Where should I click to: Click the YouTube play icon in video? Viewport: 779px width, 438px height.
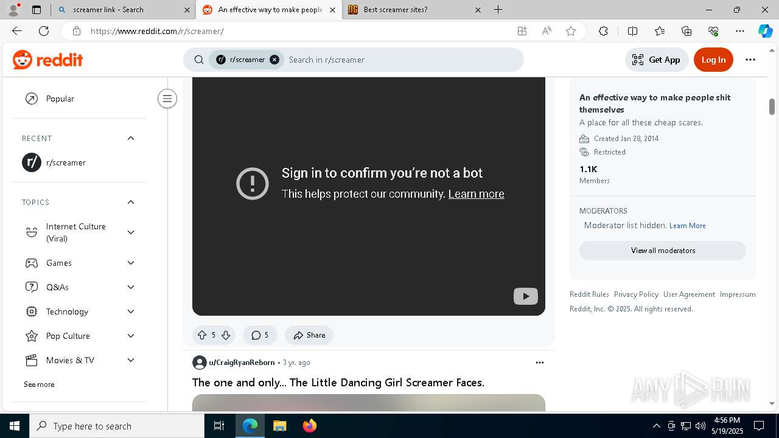(x=526, y=296)
